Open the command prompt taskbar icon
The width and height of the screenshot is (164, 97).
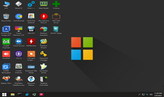pos(20,94)
